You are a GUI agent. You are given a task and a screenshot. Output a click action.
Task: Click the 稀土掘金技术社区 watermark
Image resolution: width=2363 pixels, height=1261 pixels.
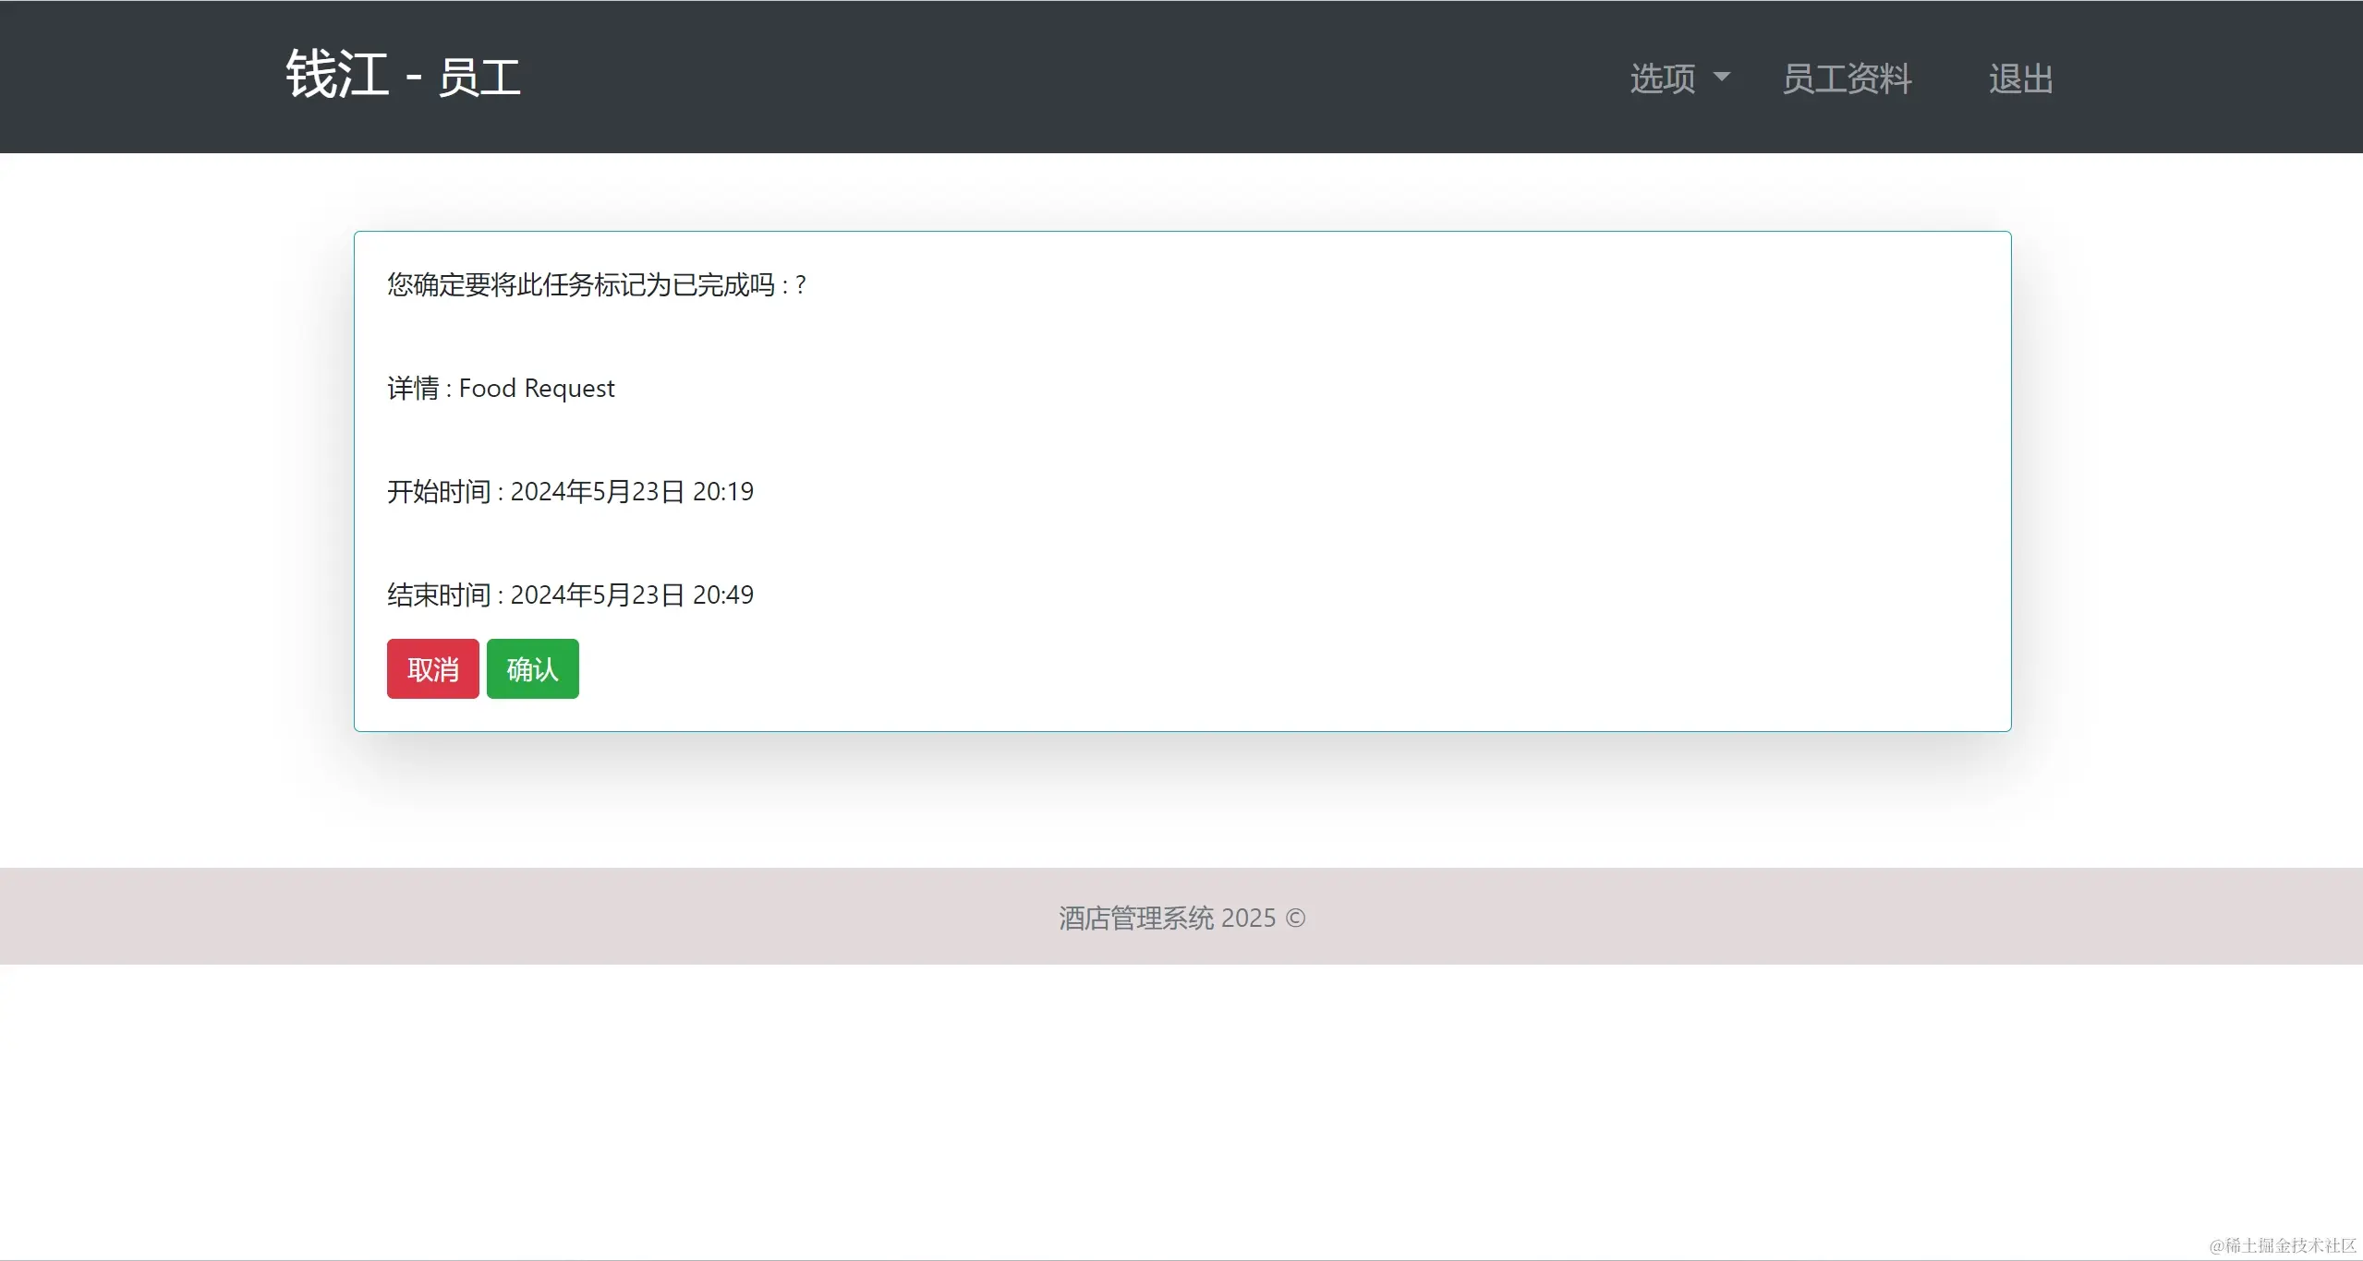pos(2283,1245)
